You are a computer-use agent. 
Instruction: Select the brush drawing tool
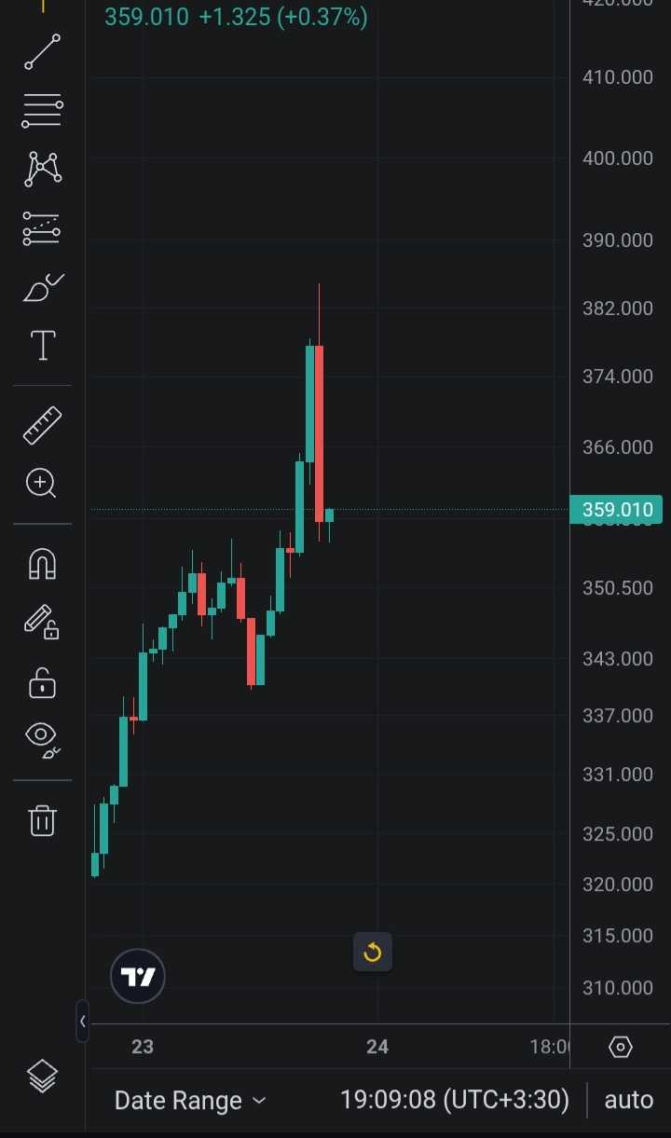tap(42, 288)
